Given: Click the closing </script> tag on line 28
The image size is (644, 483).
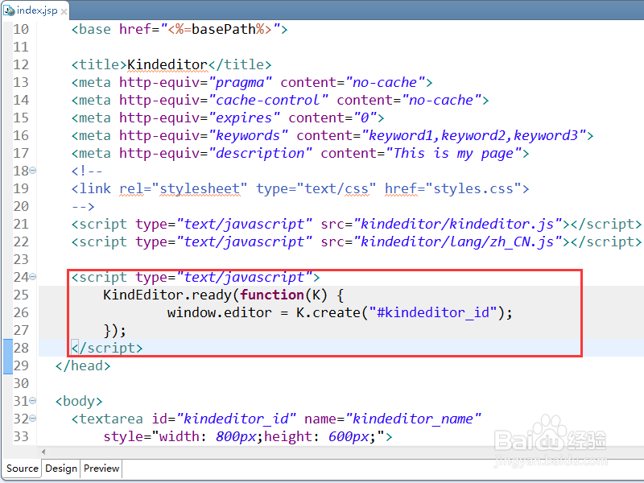Looking at the screenshot, I should point(107,348).
